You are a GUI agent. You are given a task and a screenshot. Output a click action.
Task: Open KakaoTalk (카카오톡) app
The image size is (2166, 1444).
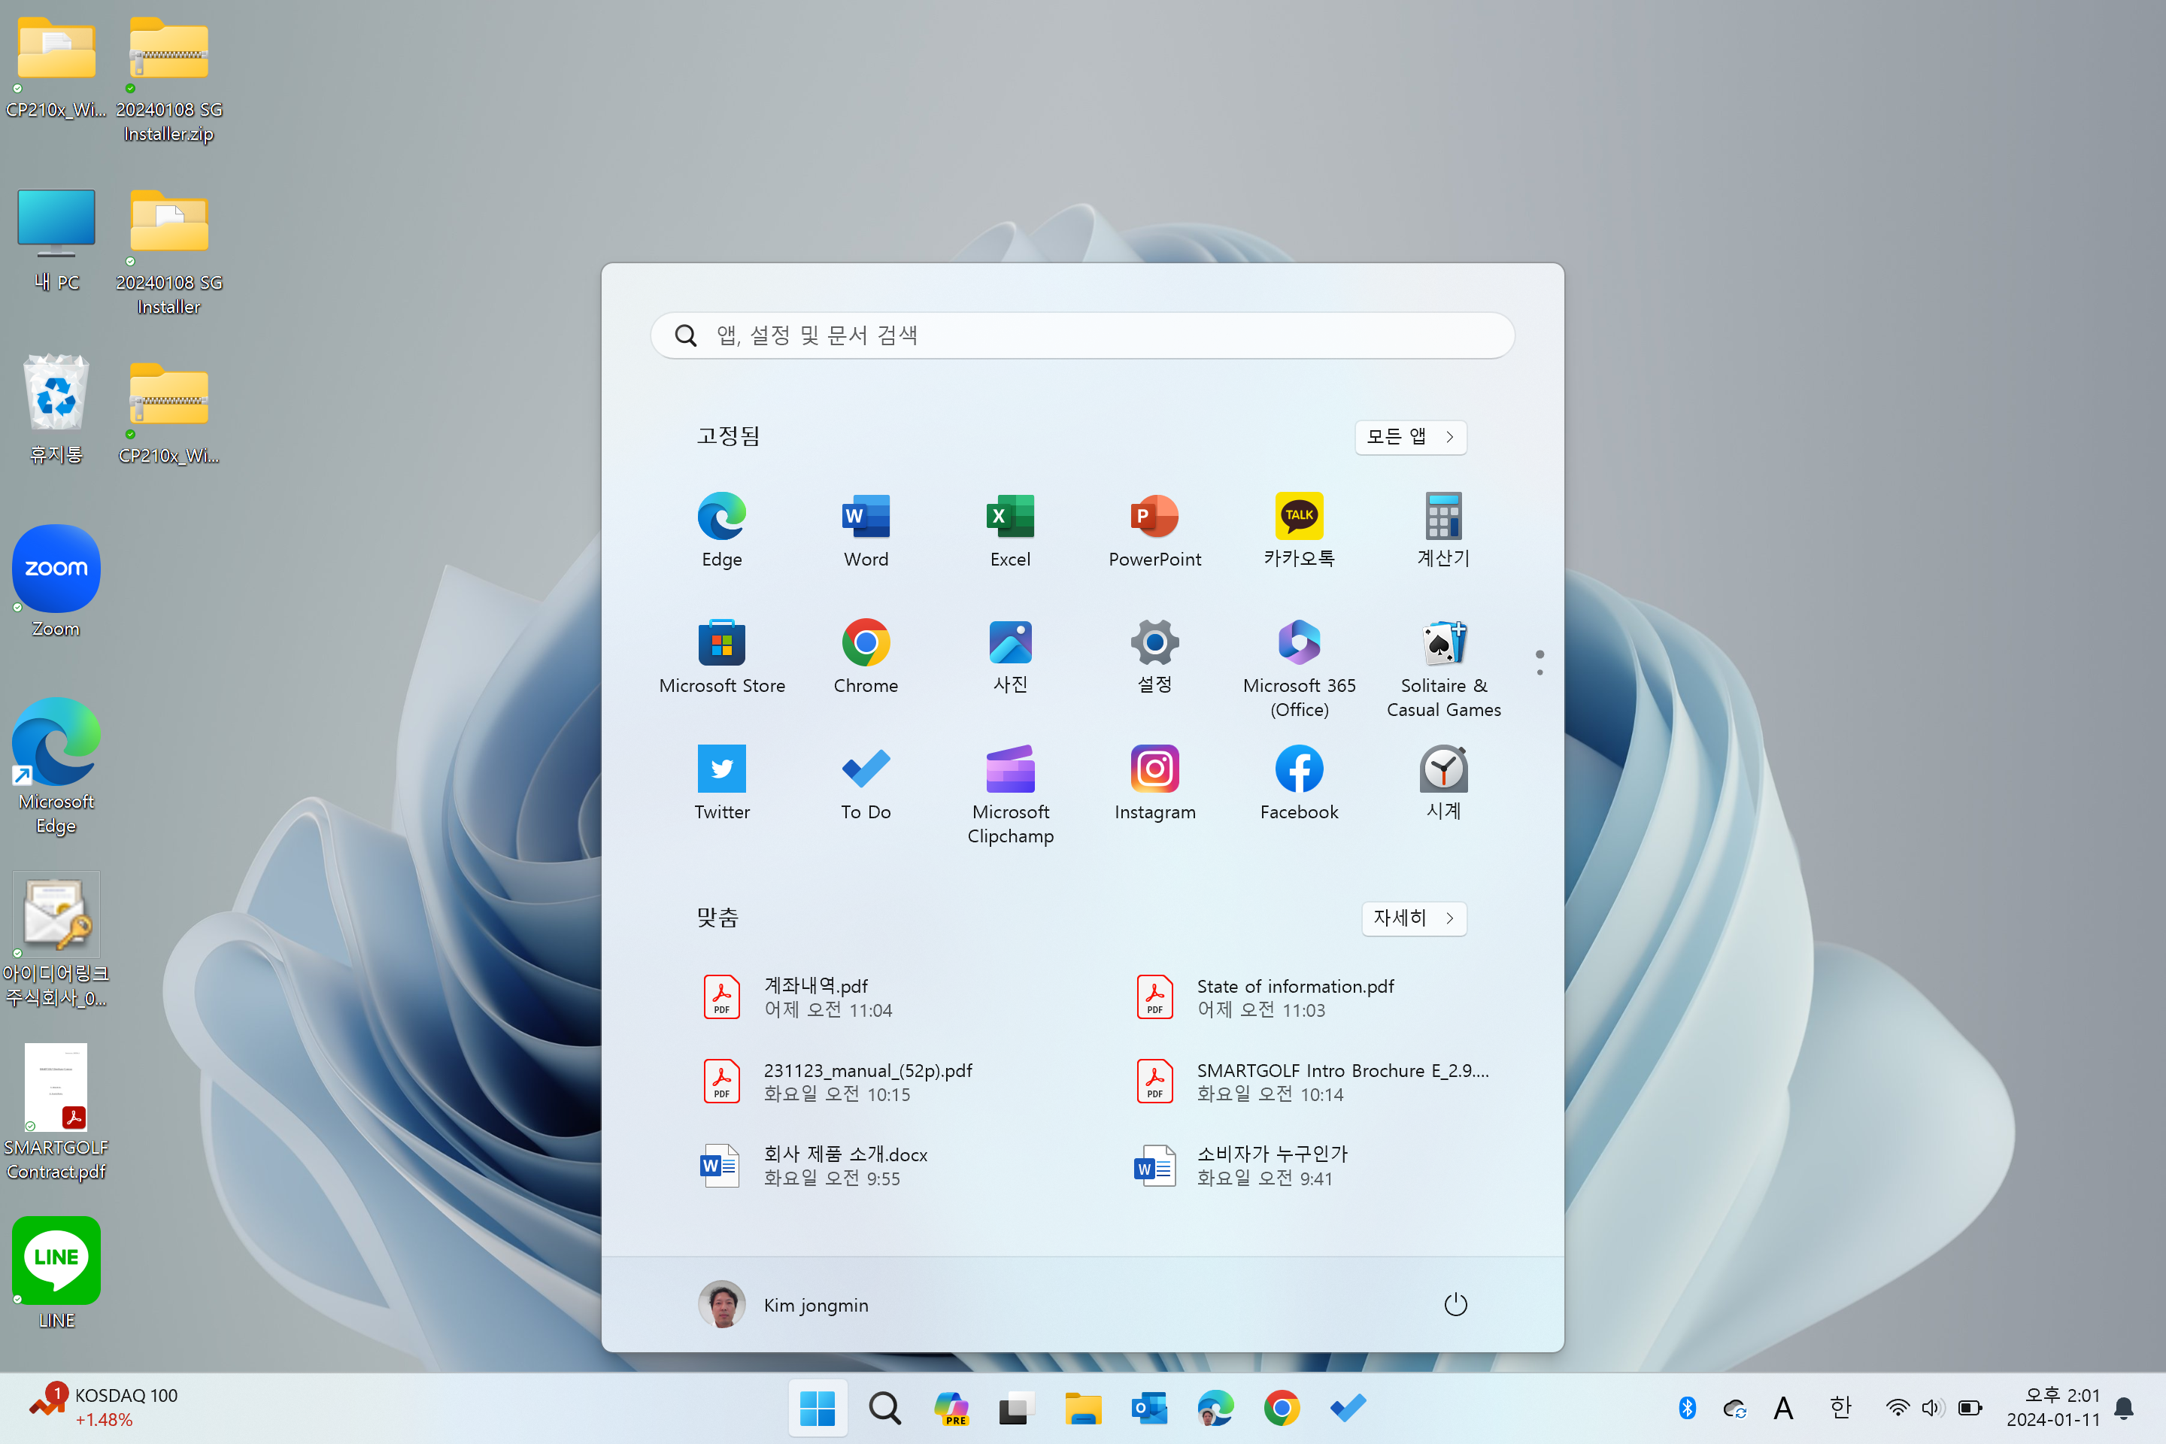click(1300, 529)
